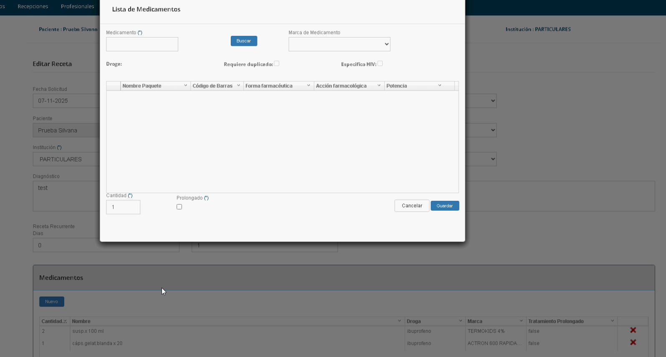Open Droga column menu in Medicamentos grid
This screenshot has height=357, width=666.
(x=460, y=321)
